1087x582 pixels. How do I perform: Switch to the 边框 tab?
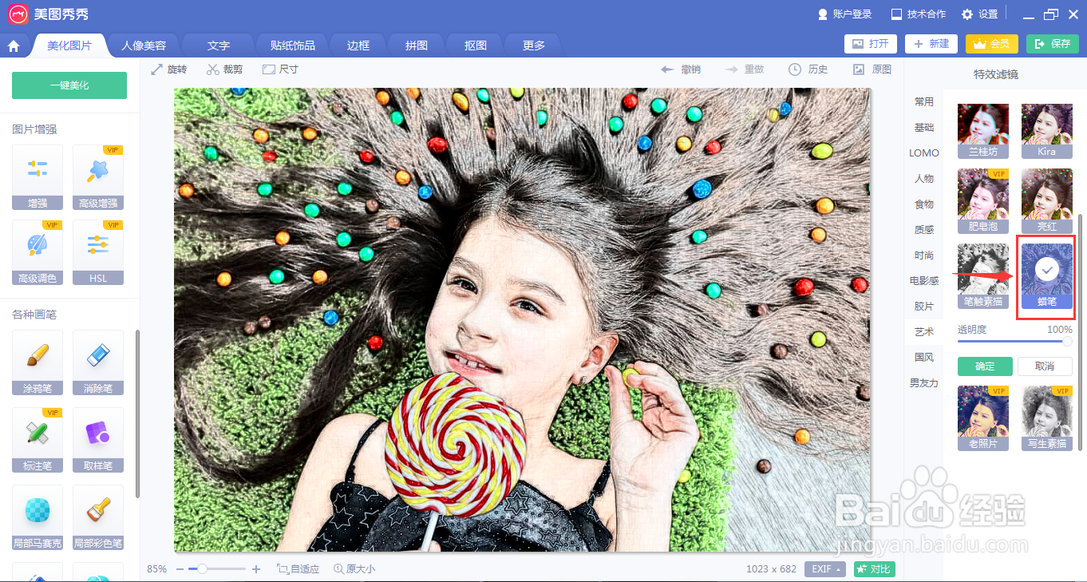click(358, 46)
